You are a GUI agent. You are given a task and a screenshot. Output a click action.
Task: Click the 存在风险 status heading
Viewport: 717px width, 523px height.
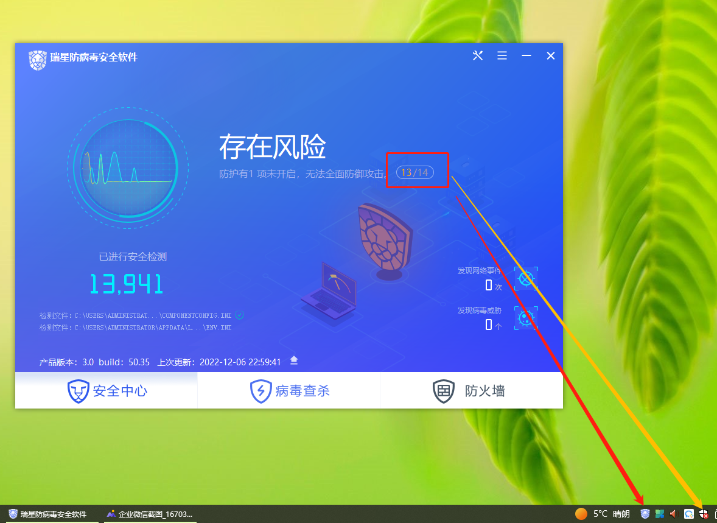[x=273, y=147]
